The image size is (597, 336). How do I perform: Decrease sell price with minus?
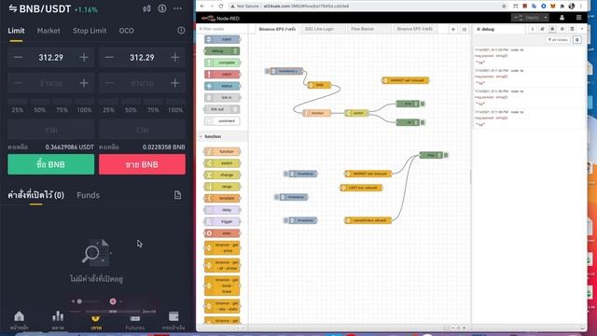click(109, 58)
